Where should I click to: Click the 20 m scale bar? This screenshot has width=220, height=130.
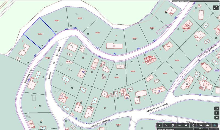(x=201, y=129)
